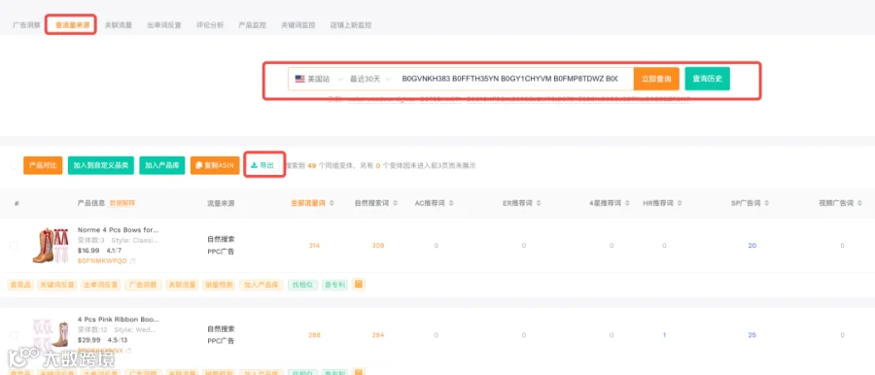Screen dimensions: 875x375
Task: Sort by 自然搜索词 column arrows
Action: (x=395, y=203)
